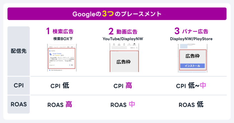
Task: Click the DisplayNW/PlayStore subtitle text
Action: click(x=191, y=39)
